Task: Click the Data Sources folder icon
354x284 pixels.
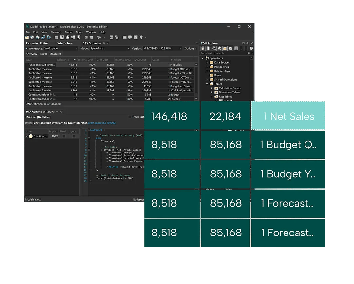Action: [x=211, y=62]
